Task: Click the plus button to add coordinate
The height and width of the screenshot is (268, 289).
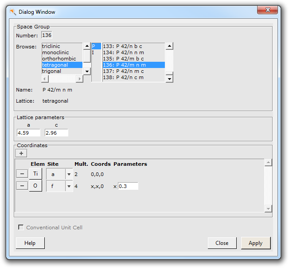Action: [21, 153]
